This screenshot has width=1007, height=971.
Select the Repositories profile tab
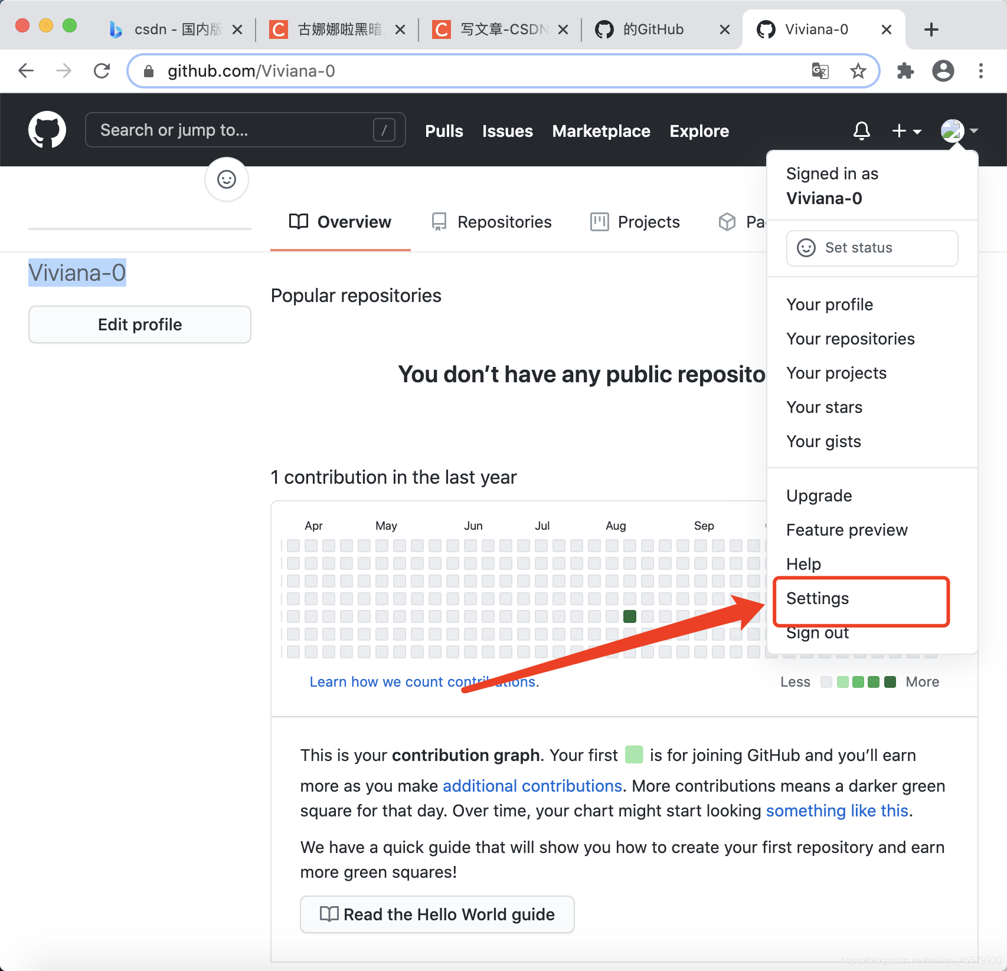click(491, 222)
